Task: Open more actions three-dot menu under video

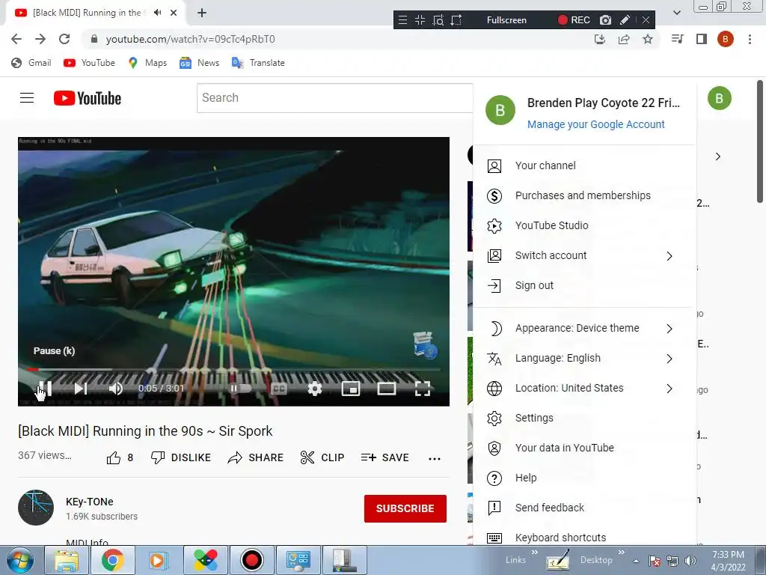Action: tap(435, 458)
